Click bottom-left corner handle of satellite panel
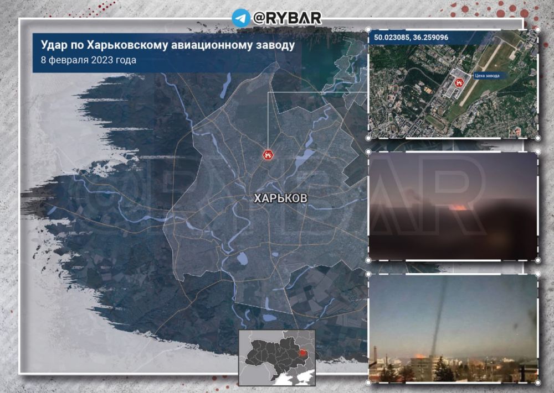 (x=368, y=138)
